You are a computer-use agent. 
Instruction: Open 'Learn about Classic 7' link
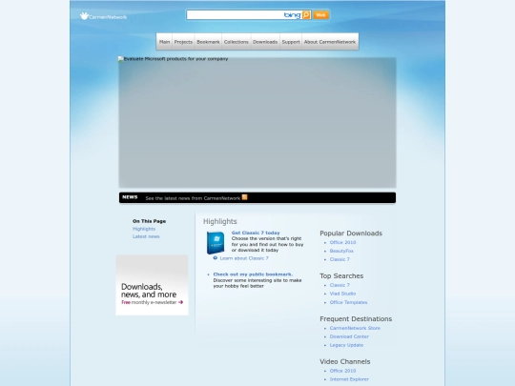click(x=244, y=258)
